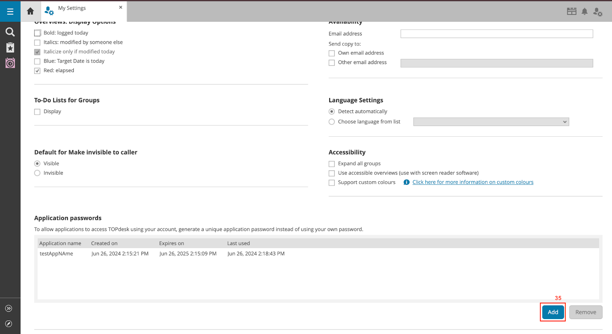Screen dimensions: 612x334
Task: Click Add application password button
Action: (553, 312)
